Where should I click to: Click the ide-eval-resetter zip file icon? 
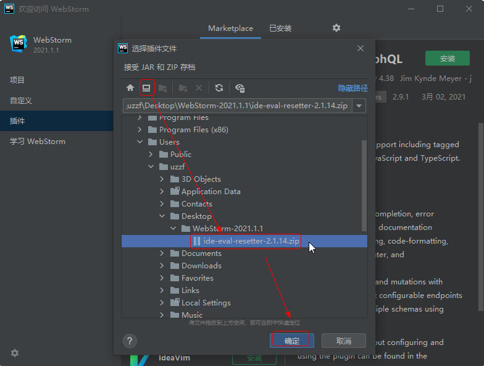tap(197, 241)
